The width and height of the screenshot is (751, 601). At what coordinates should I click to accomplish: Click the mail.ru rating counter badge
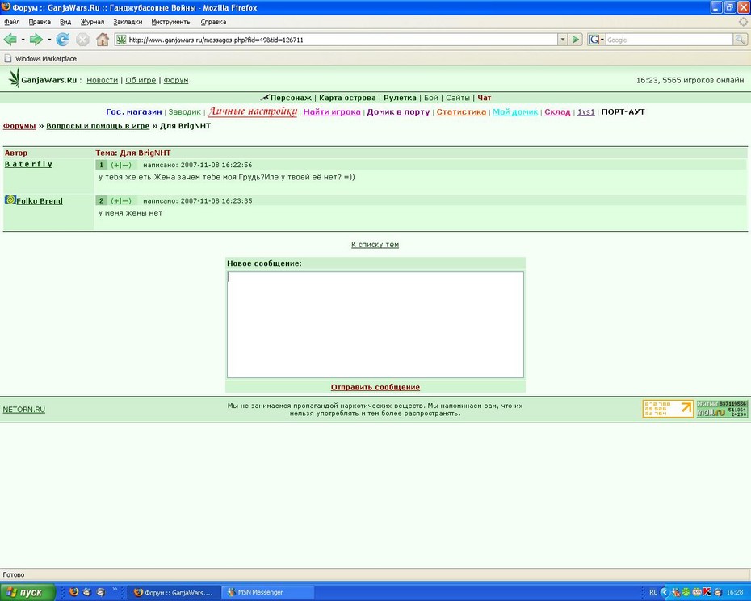click(722, 409)
